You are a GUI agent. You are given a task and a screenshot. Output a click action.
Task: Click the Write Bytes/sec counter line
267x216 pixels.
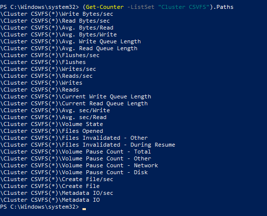56,14
